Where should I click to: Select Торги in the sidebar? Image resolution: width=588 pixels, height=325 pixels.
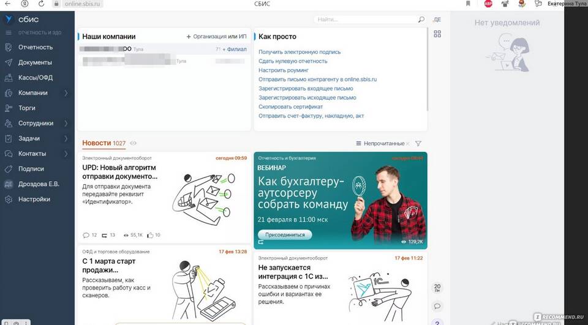[26, 108]
